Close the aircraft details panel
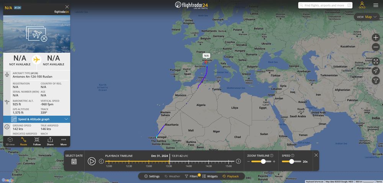The height and width of the screenshot is (183, 383). [67, 7]
